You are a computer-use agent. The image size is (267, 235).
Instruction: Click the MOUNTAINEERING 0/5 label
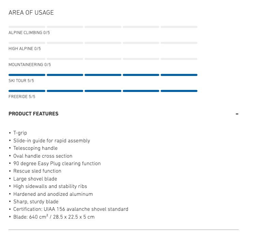click(30, 65)
